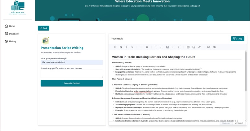
Task: Insert a task checkbox list
Action: (x=167, y=47)
